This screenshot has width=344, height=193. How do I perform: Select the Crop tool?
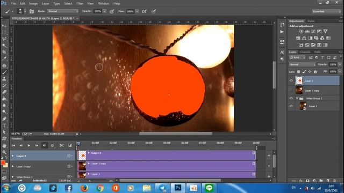pyautogui.click(x=4, y=52)
